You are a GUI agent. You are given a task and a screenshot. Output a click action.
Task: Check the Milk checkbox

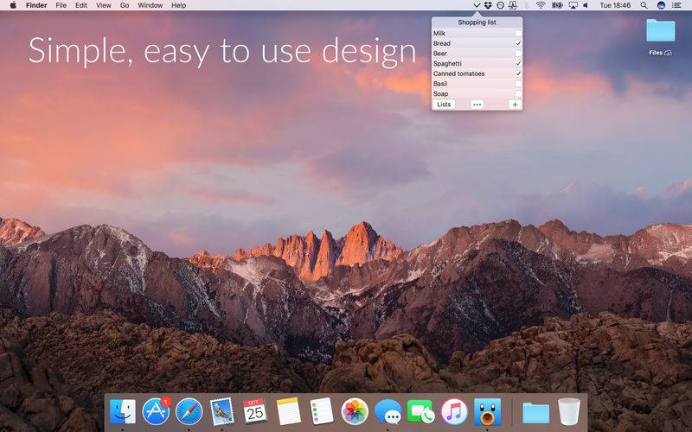[518, 34]
